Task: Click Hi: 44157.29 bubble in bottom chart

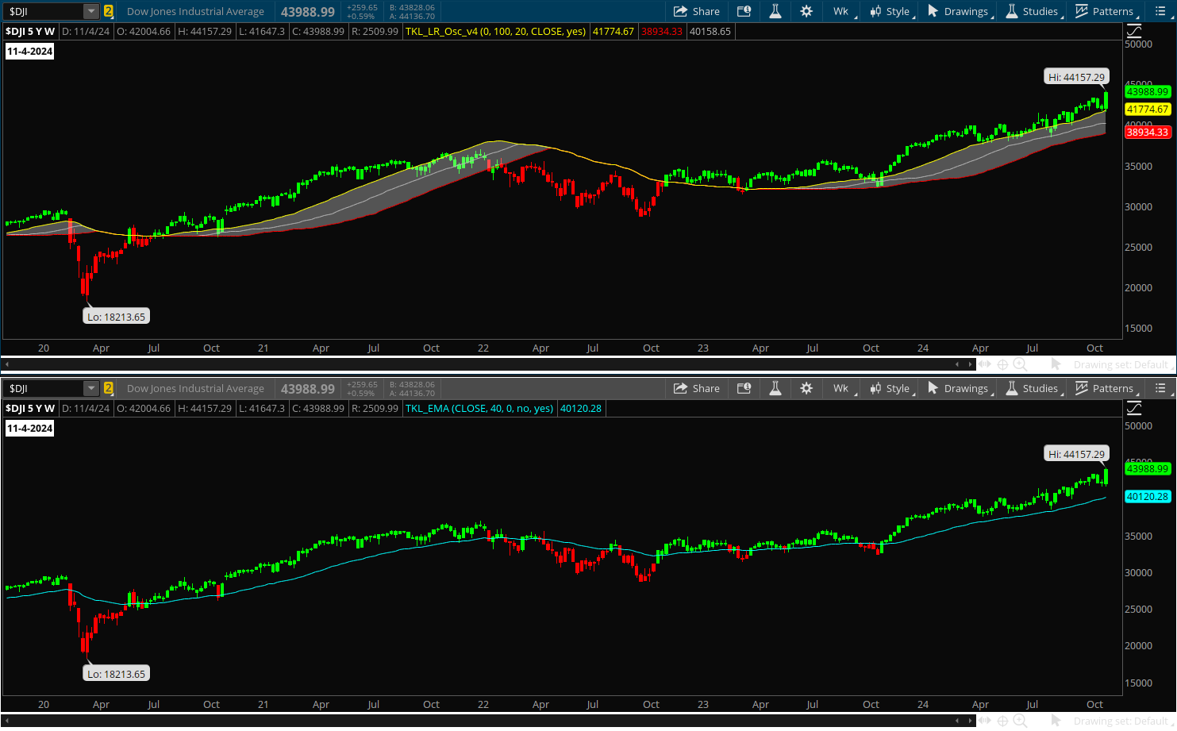Action: [1076, 454]
